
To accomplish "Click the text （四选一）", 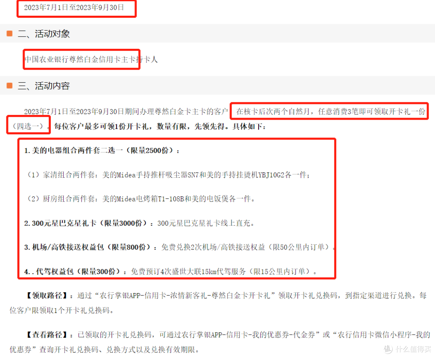I will click(28, 127).
